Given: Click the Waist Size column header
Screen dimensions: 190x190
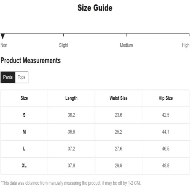Looking at the screenshot, I should [118, 98].
